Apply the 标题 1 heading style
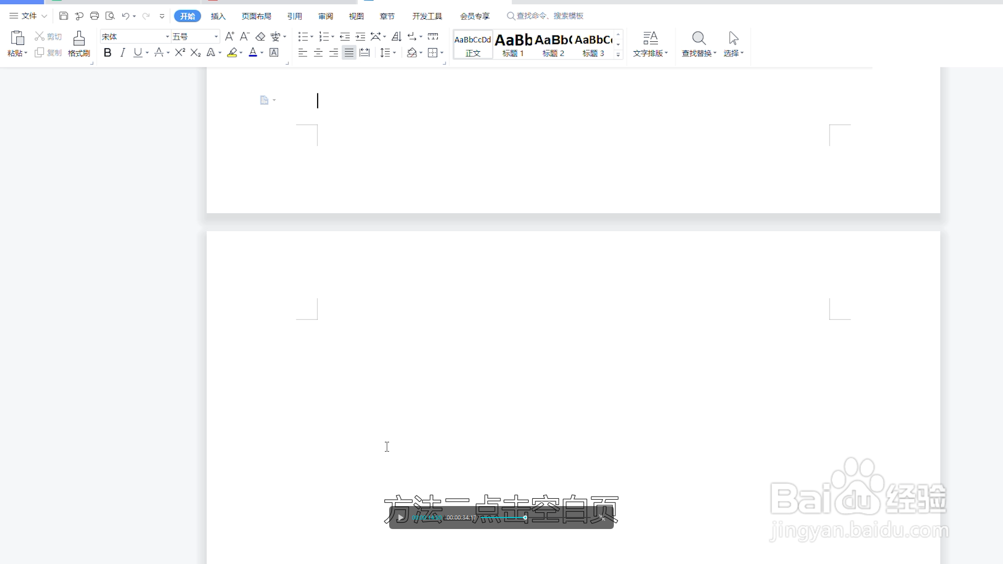The height and width of the screenshot is (564, 1003). pos(513,44)
